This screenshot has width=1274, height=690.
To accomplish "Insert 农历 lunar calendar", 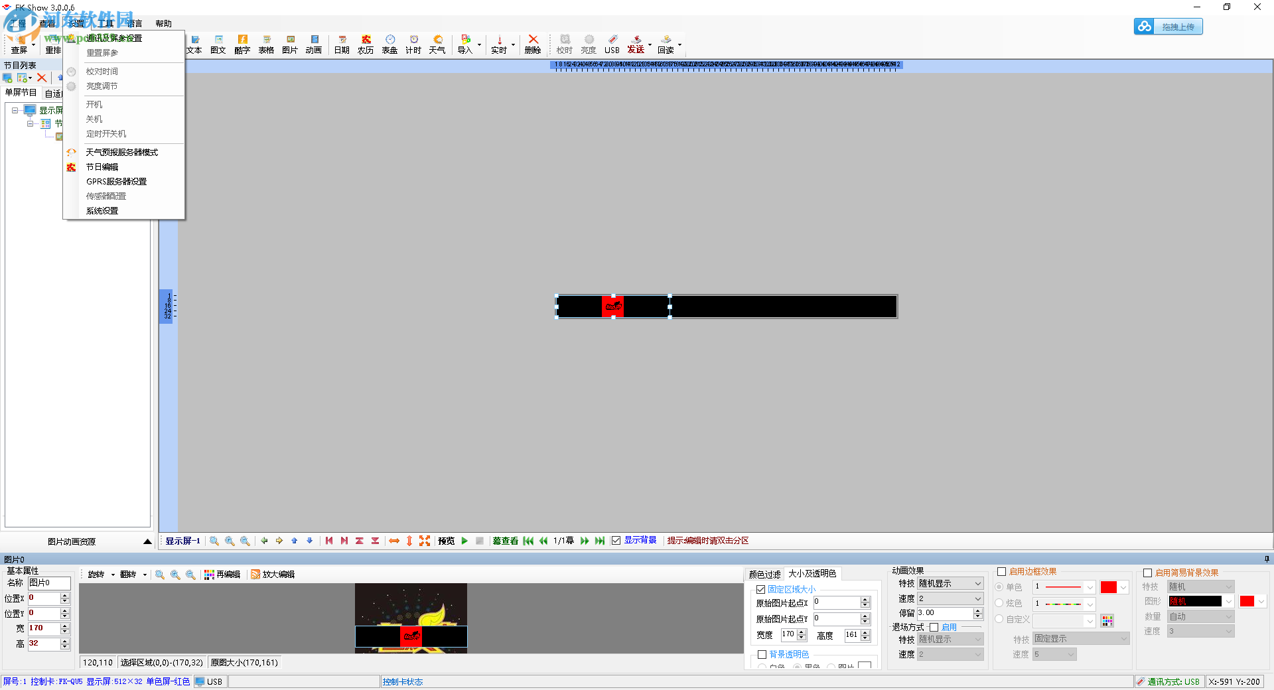I will pyautogui.click(x=366, y=44).
